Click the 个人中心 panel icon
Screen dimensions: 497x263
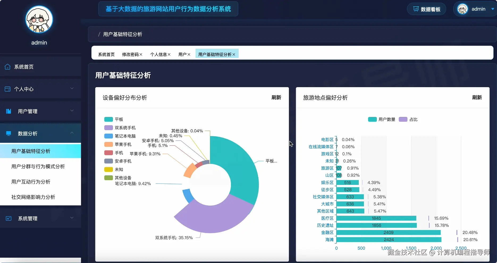(7, 89)
